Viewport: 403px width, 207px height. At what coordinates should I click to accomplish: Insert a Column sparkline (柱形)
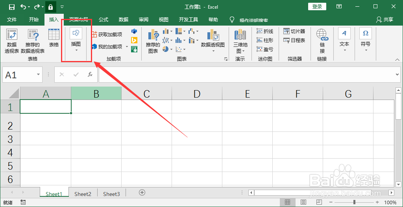click(x=265, y=41)
